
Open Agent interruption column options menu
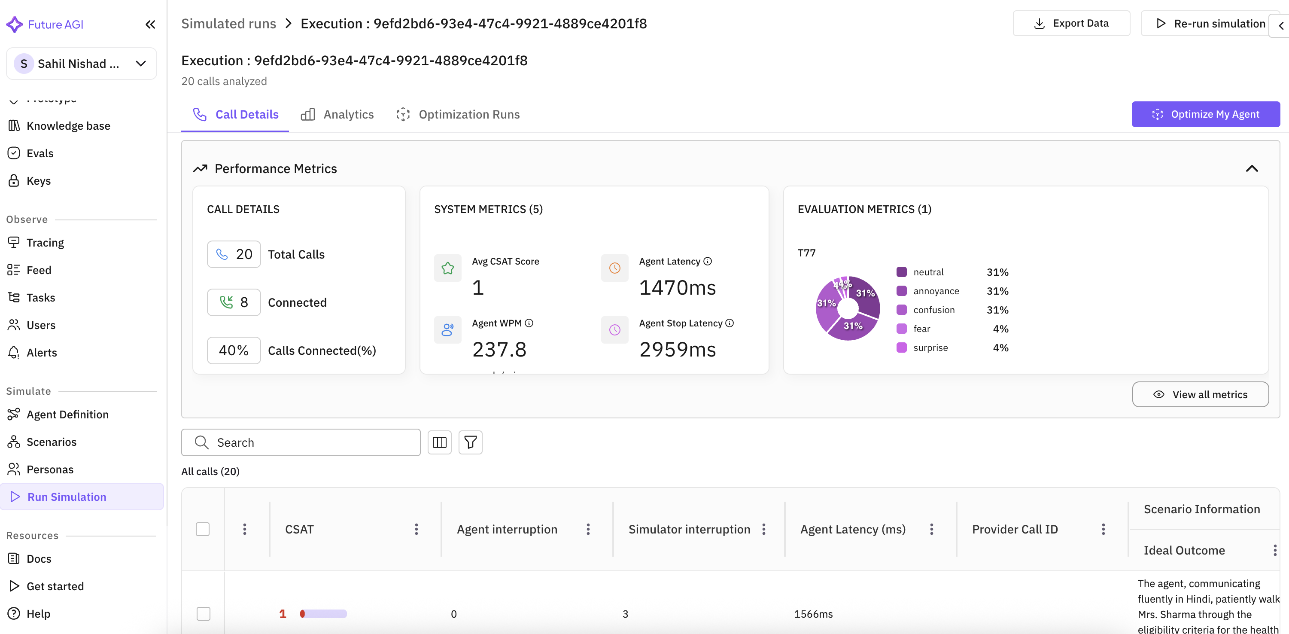tap(587, 530)
